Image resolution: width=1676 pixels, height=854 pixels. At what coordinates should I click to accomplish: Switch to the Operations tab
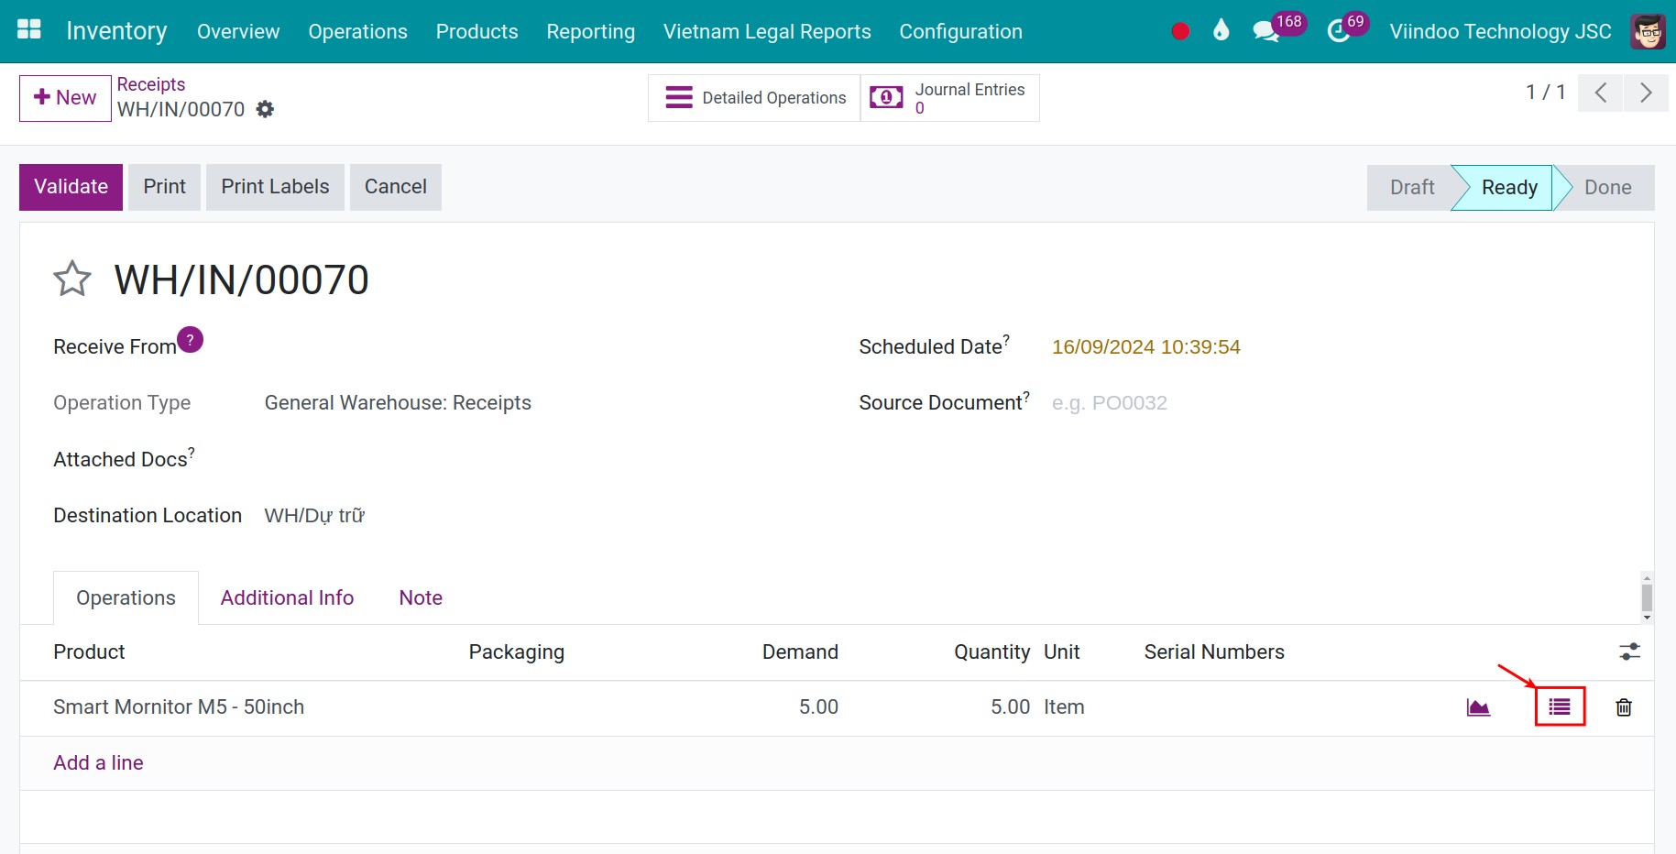[x=126, y=597]
